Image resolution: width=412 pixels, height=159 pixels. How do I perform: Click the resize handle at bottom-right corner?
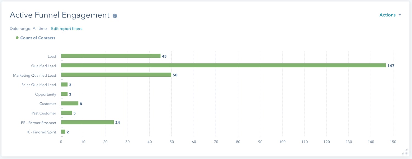(x=406, y=151)
